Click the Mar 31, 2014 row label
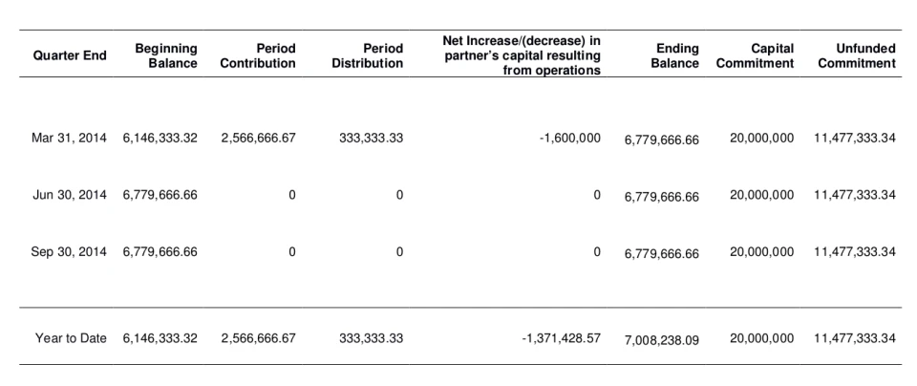 (x=70, y=138)
